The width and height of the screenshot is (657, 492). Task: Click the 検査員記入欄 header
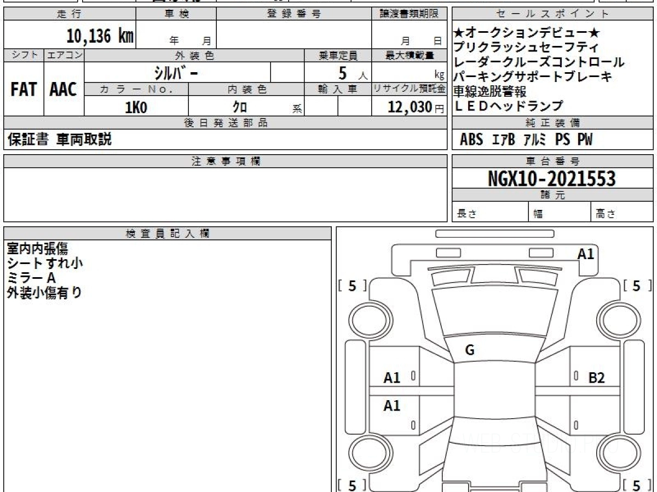point(168,233)
